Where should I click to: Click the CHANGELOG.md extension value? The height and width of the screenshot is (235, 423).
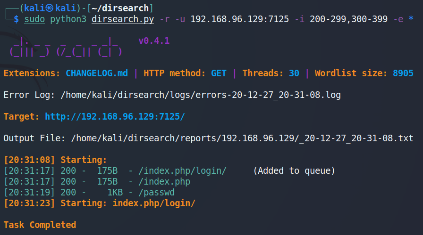(96, 73)
